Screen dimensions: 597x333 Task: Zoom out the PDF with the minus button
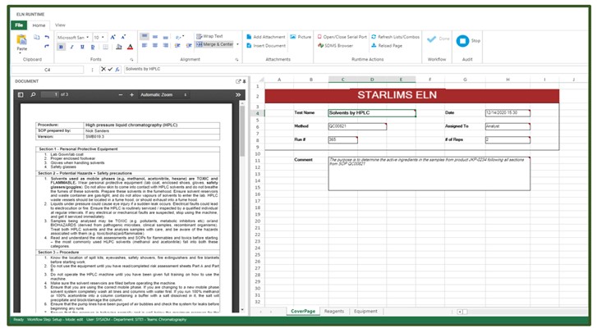coord(121,94)
